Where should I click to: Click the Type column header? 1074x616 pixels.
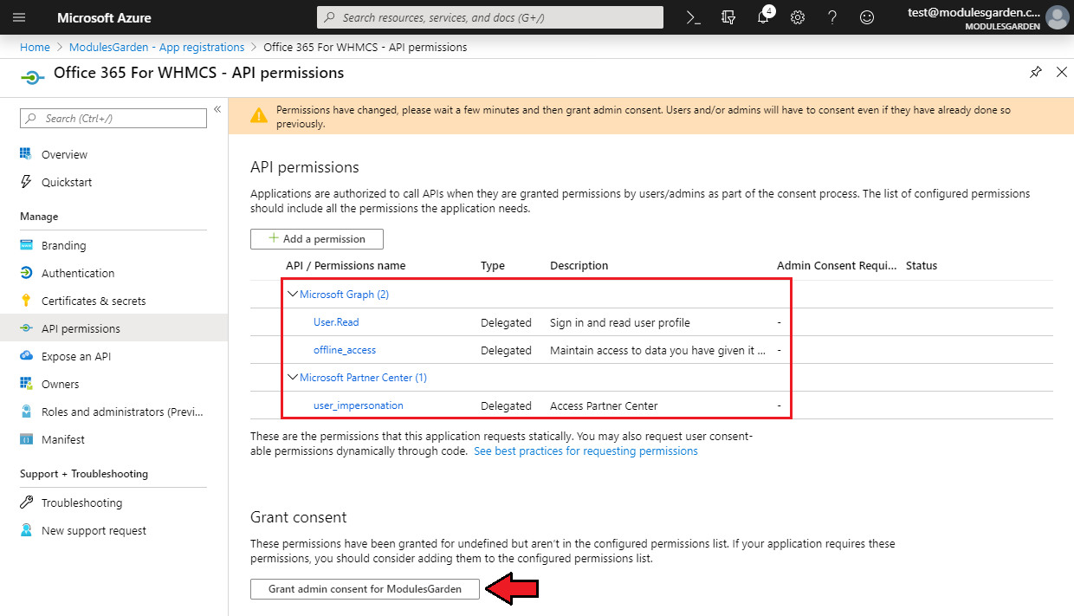493,266
